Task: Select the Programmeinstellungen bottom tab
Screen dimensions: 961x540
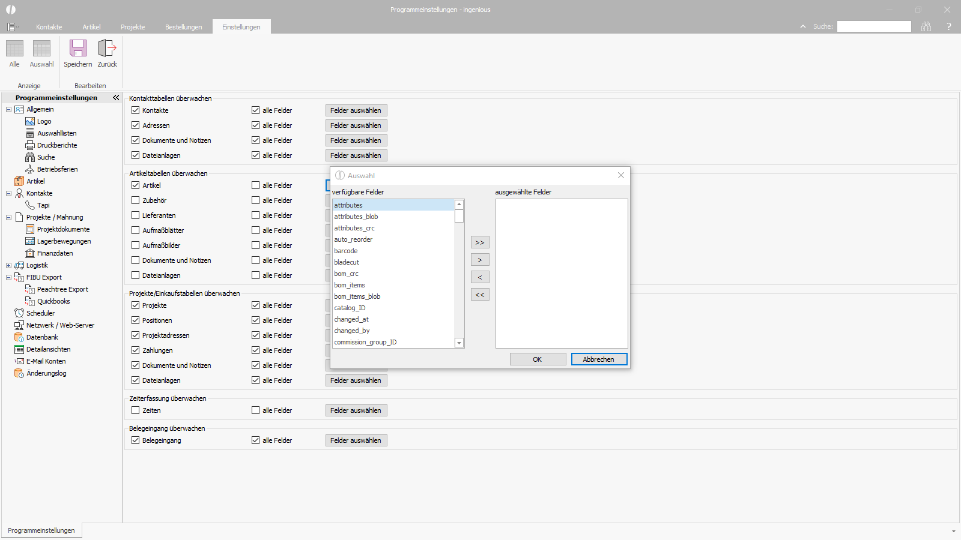Action: [x=41, y=530]
